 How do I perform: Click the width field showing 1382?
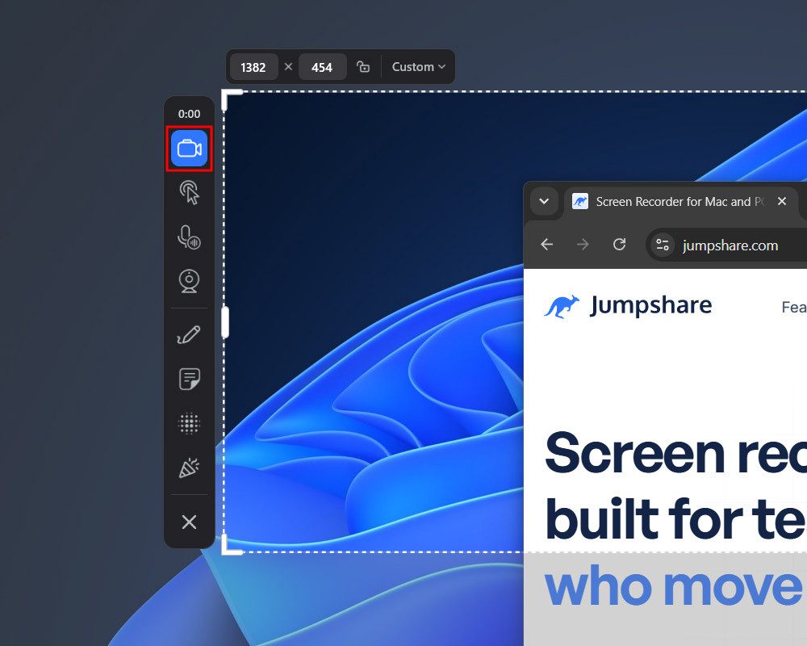coord(253,67)
